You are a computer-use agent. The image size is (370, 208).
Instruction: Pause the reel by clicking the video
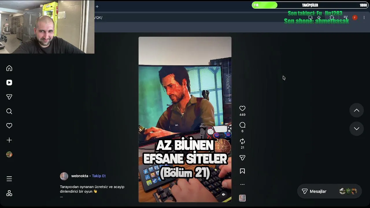(x=185, y=119)
